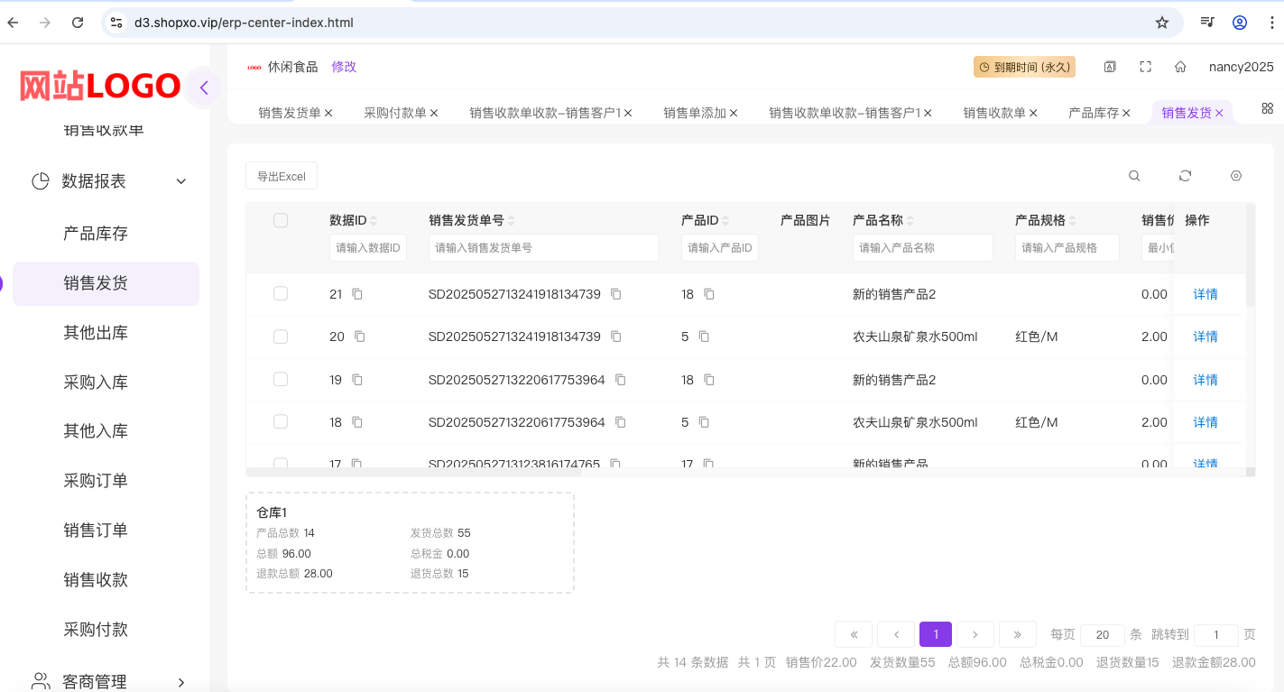Copy the delivery order number in row 20
The height and width of the screenshot is (692, 1284).
pyautogui.click(x=616, y=337)
